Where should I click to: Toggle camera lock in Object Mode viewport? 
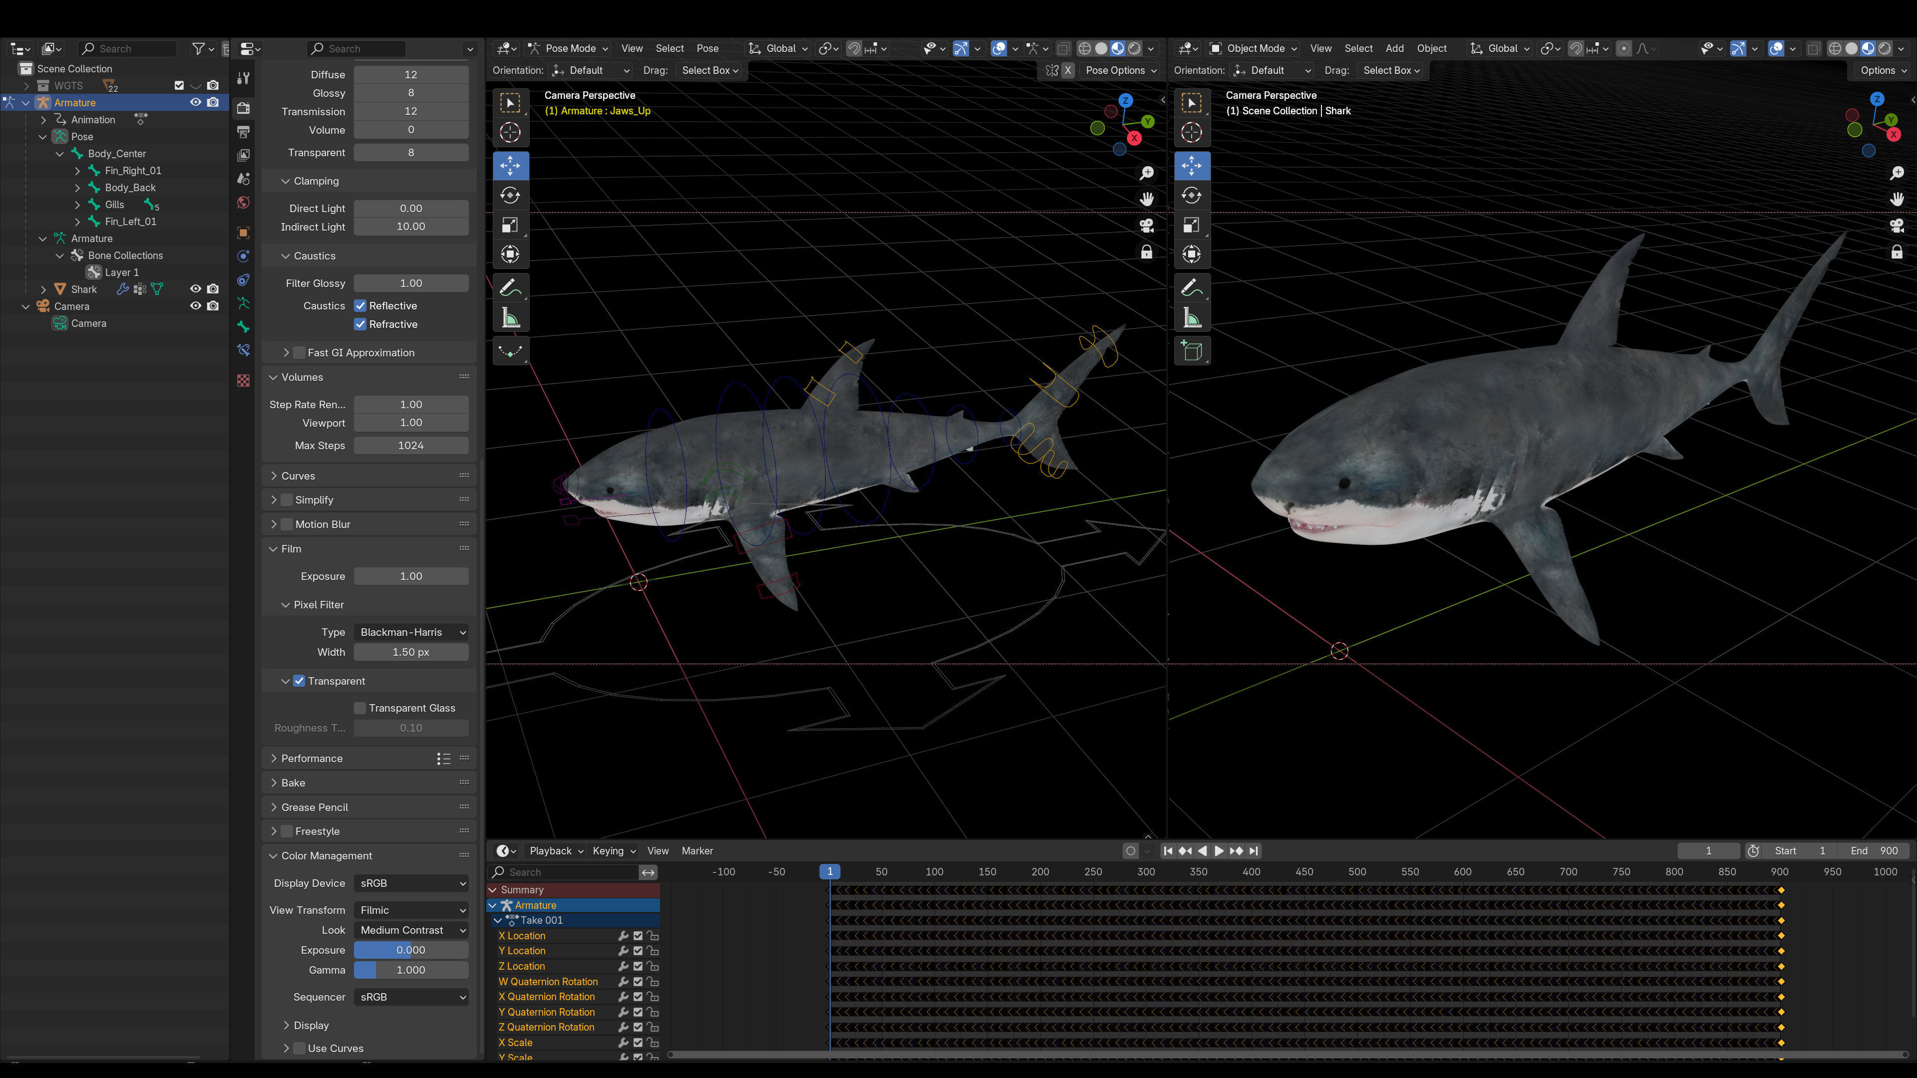[1897, 252]
